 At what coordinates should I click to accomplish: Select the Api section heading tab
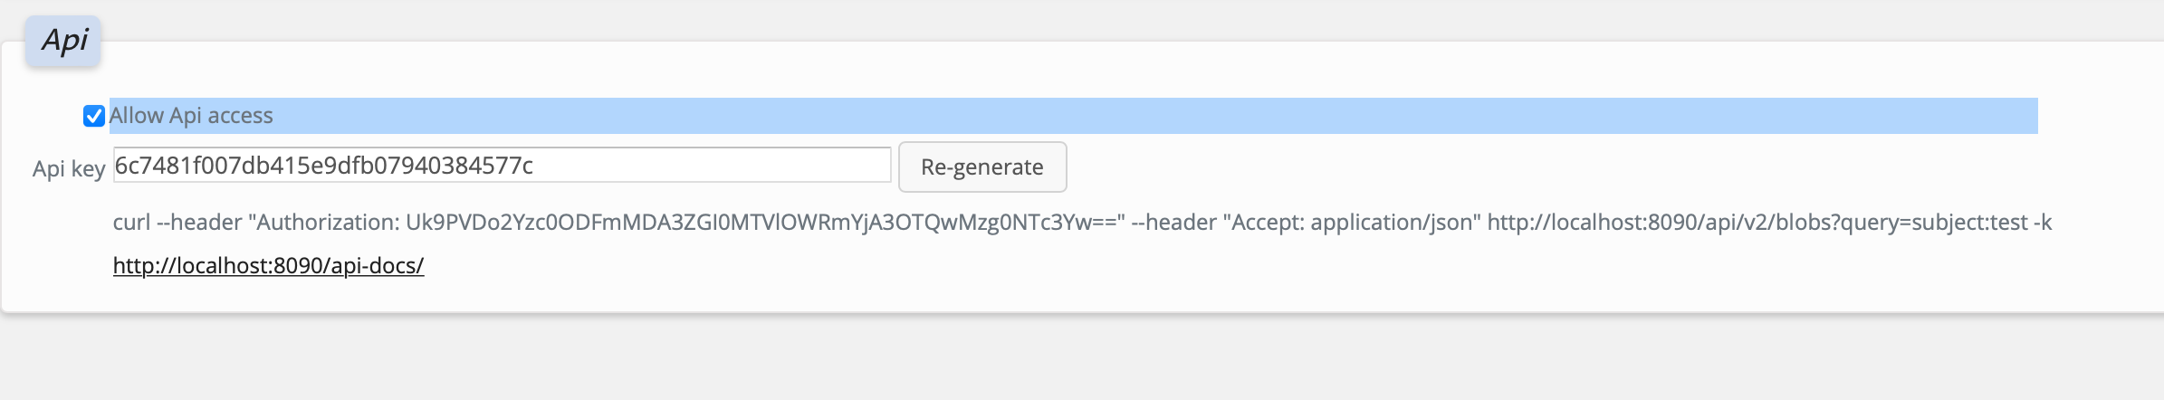(63, 41)
